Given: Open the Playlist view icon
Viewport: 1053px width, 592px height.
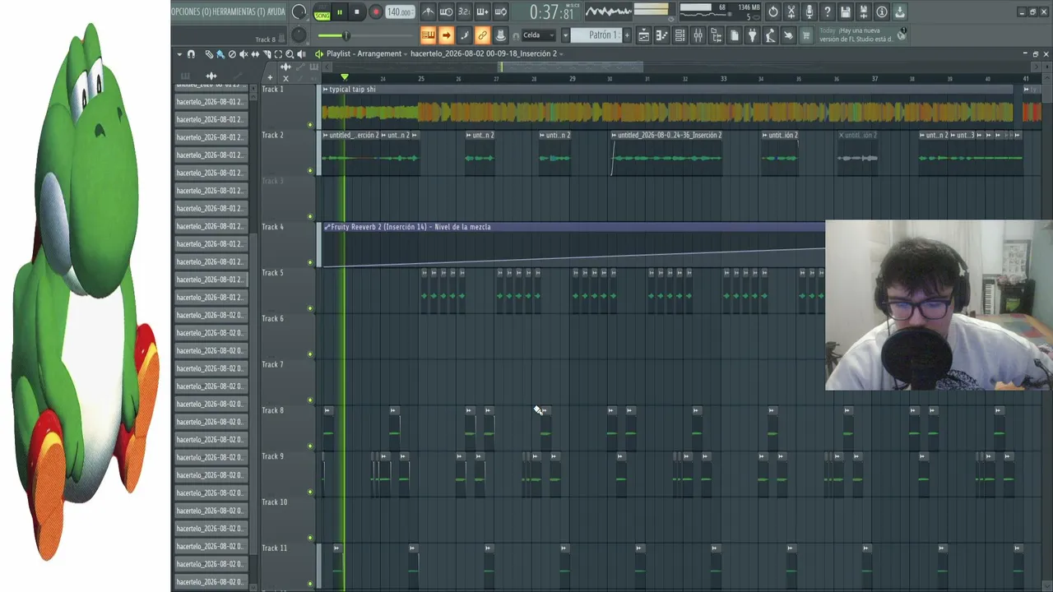Looking at the screenshot, I should (x=644, y=35).
